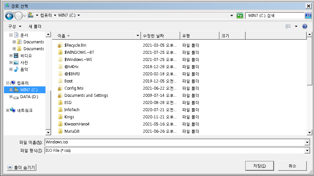Select the DATA (D:) drive

29,96
